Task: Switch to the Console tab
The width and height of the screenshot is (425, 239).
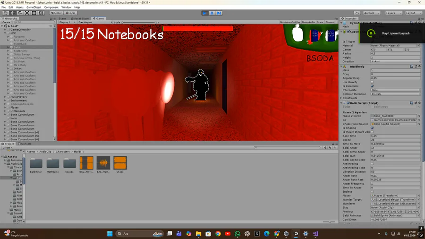Action: click(x=25, y=144)
